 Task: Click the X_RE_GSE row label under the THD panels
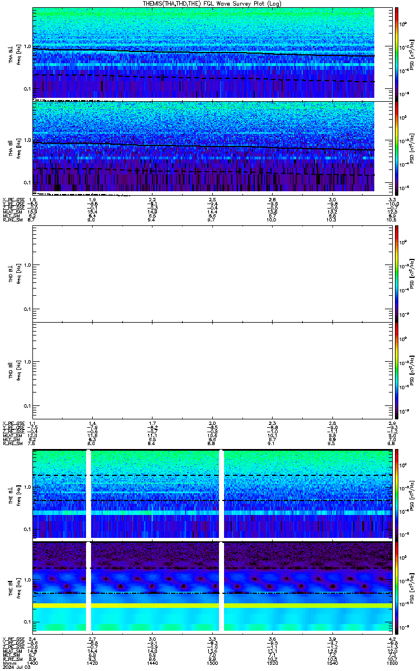point(13,423)
